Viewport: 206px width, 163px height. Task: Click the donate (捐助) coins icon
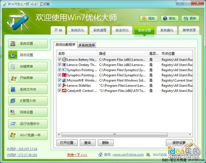[x=144, y=19]
